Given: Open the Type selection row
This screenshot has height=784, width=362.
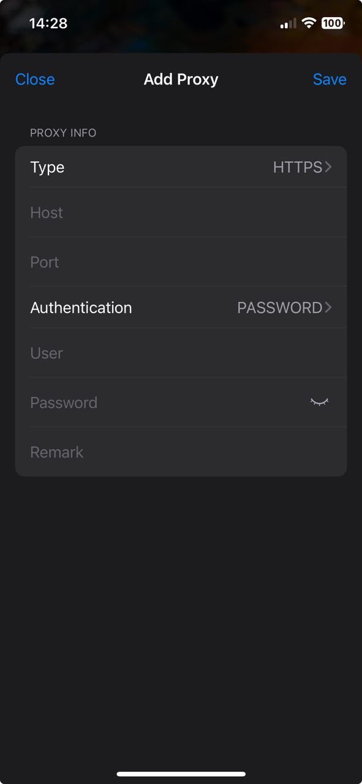Looking at the screenshot, I should 181,167.
